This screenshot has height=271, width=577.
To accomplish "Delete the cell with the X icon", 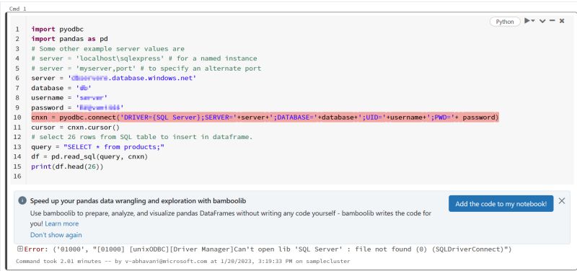I will click(562, 21).
